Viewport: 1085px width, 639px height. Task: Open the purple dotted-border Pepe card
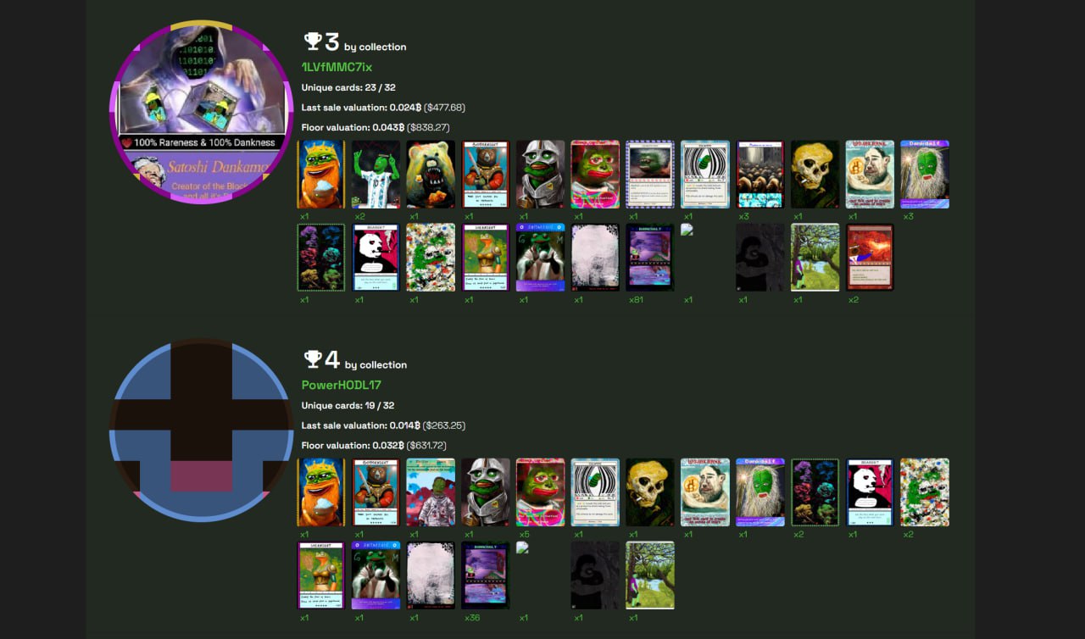coord(650,175)
